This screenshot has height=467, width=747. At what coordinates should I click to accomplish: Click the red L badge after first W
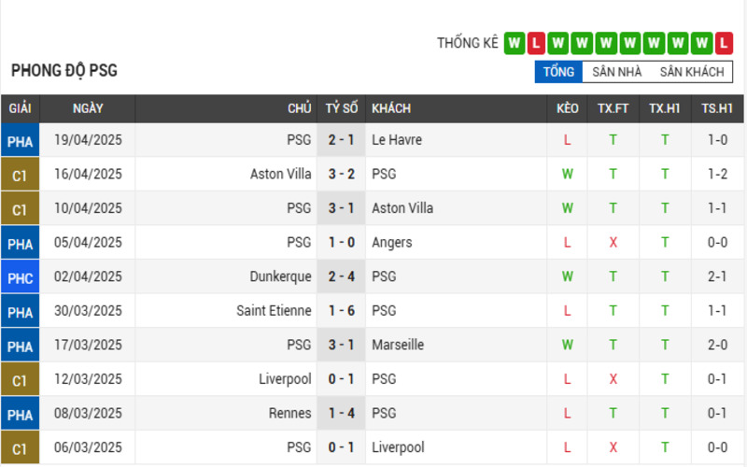(536, 43)
